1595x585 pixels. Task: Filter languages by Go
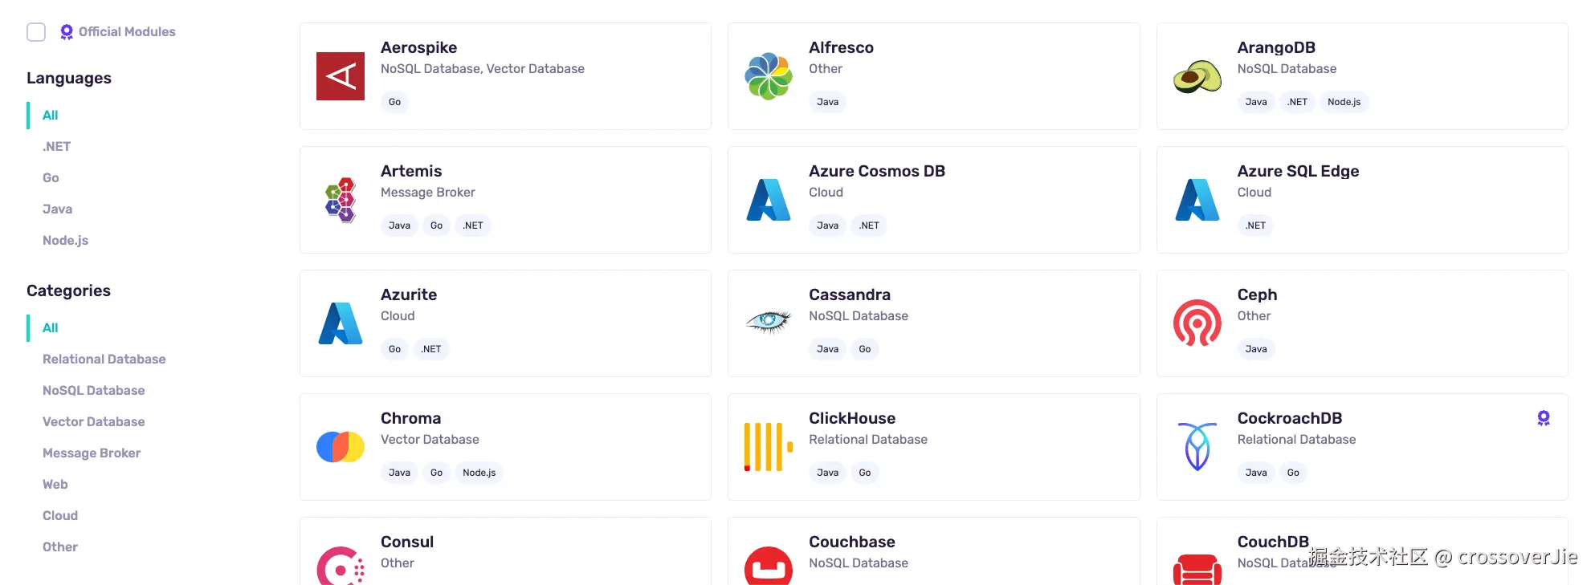coord(51,178)
